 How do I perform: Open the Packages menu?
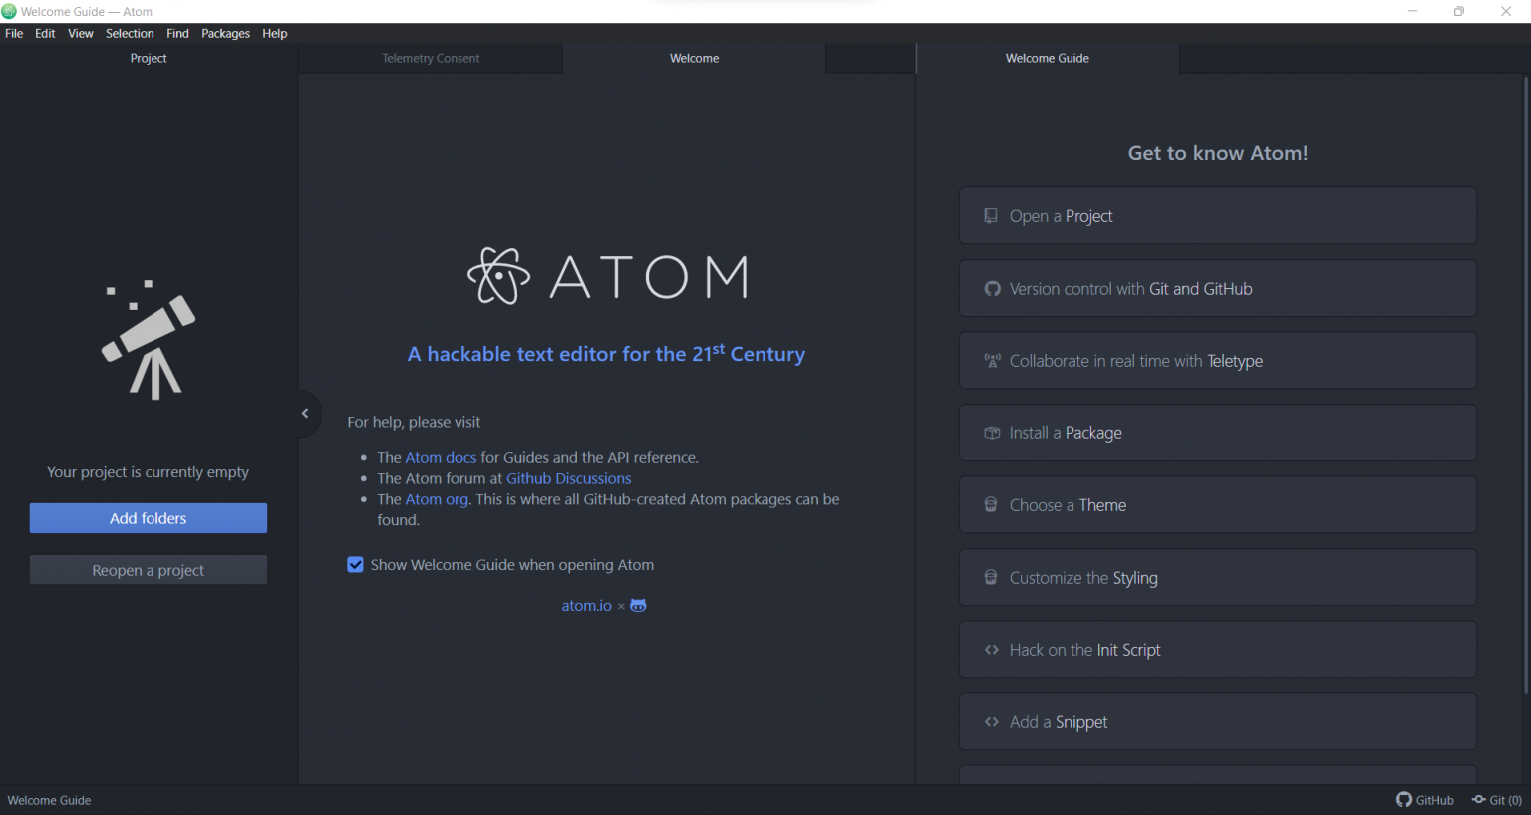click(225, 33)
